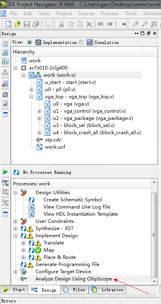The image size is (161, 304).
Task: Click the Run process green arrow
Action: (x=5, y=172)
